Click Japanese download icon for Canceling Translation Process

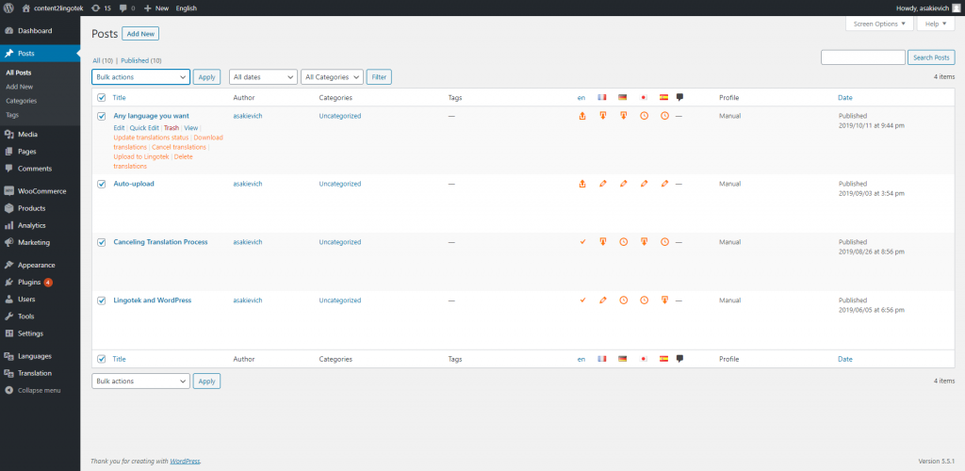[644, 242]
